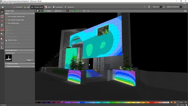Select the red cube sidebar tool
Viewport: 188px width, 106px height.
(x=2, y=16)
